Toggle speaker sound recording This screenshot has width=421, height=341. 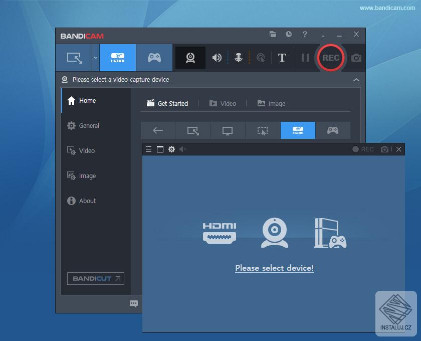tap(217, 58)
